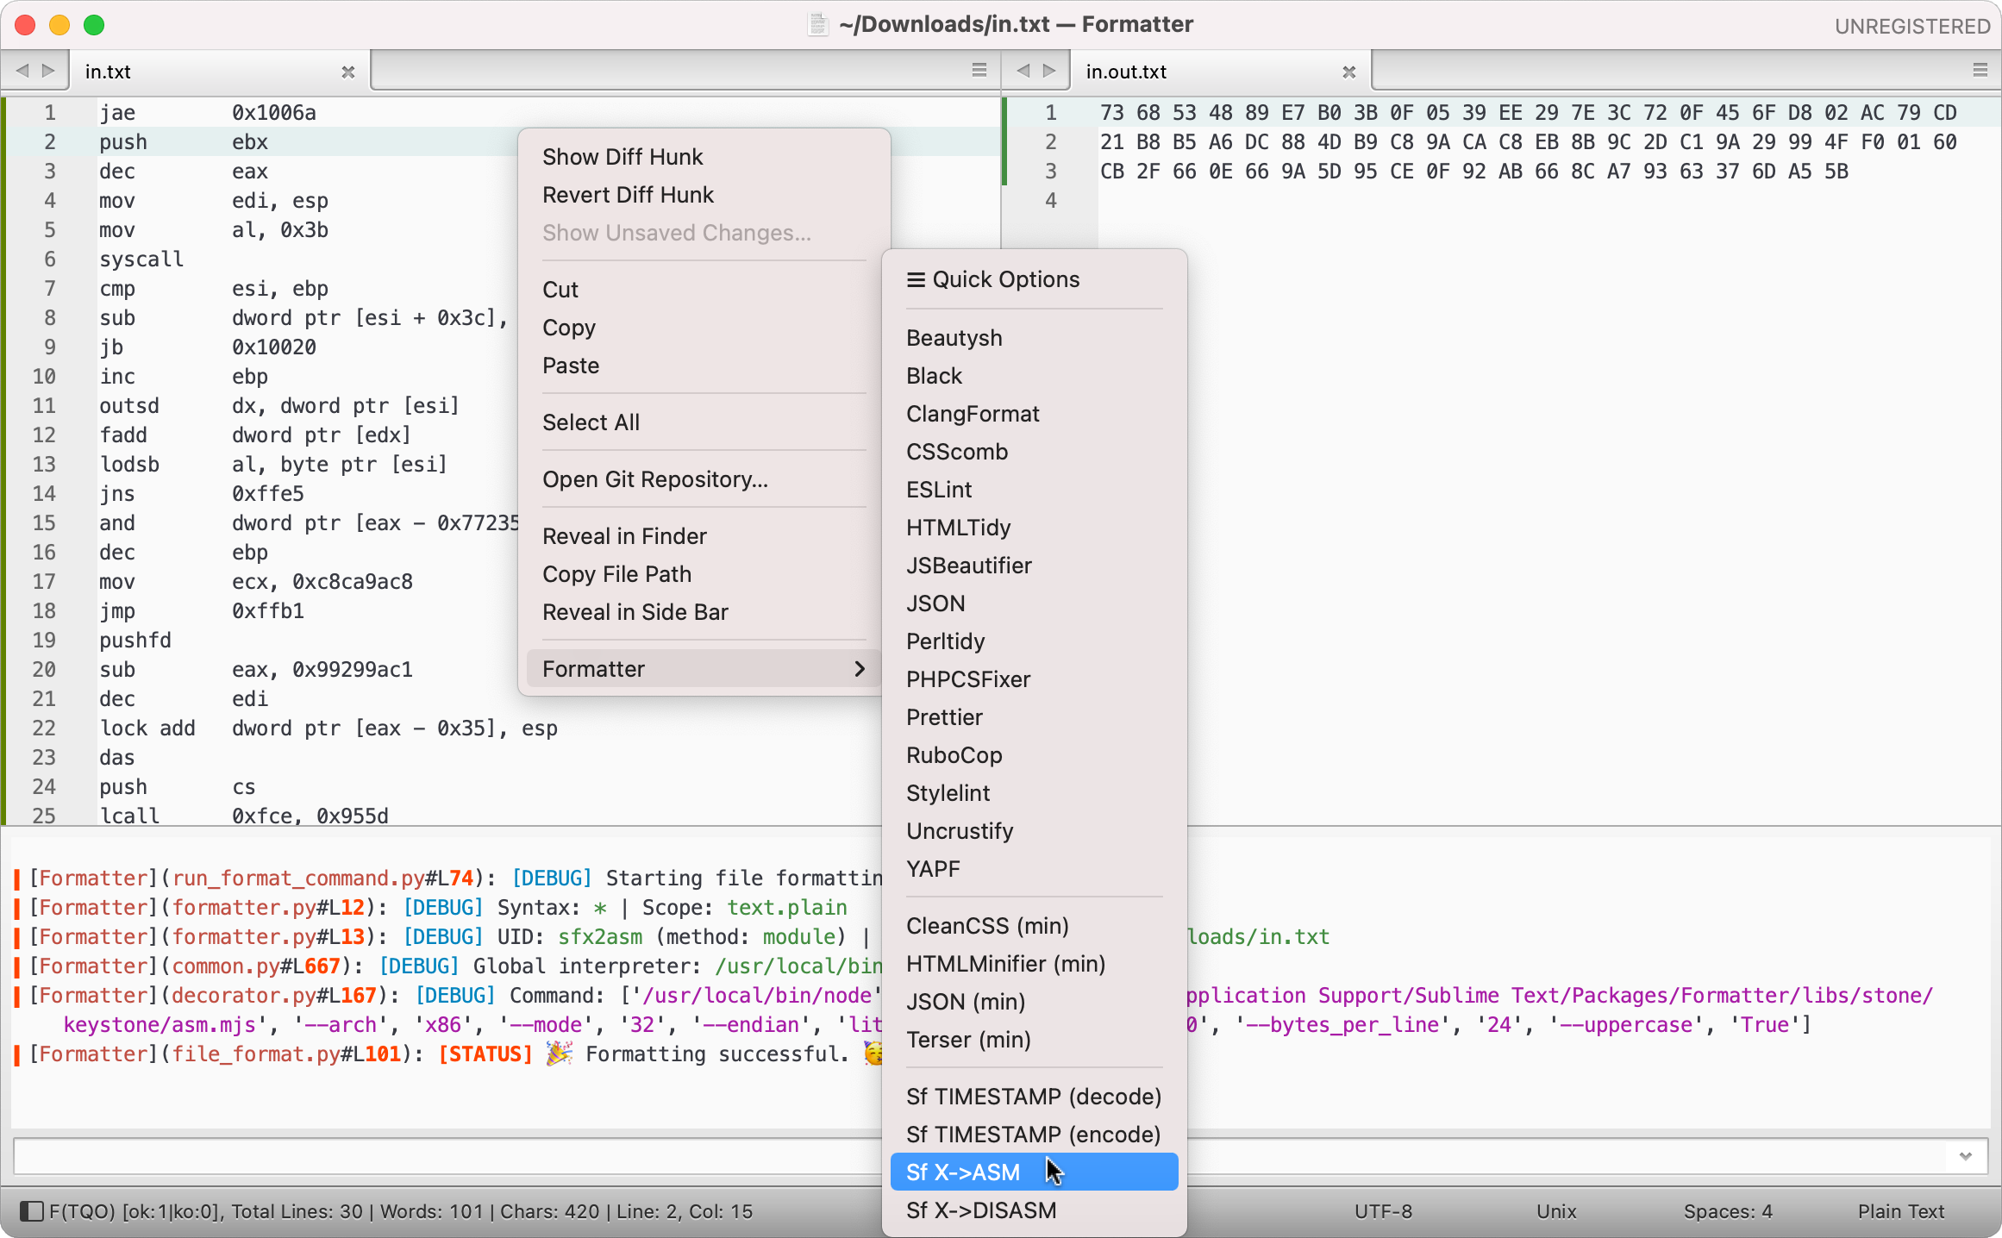The height and width of the screenshot is (1238, 2002).
Task: Expand the Formatter submenu
Action: tap(703, 669)
